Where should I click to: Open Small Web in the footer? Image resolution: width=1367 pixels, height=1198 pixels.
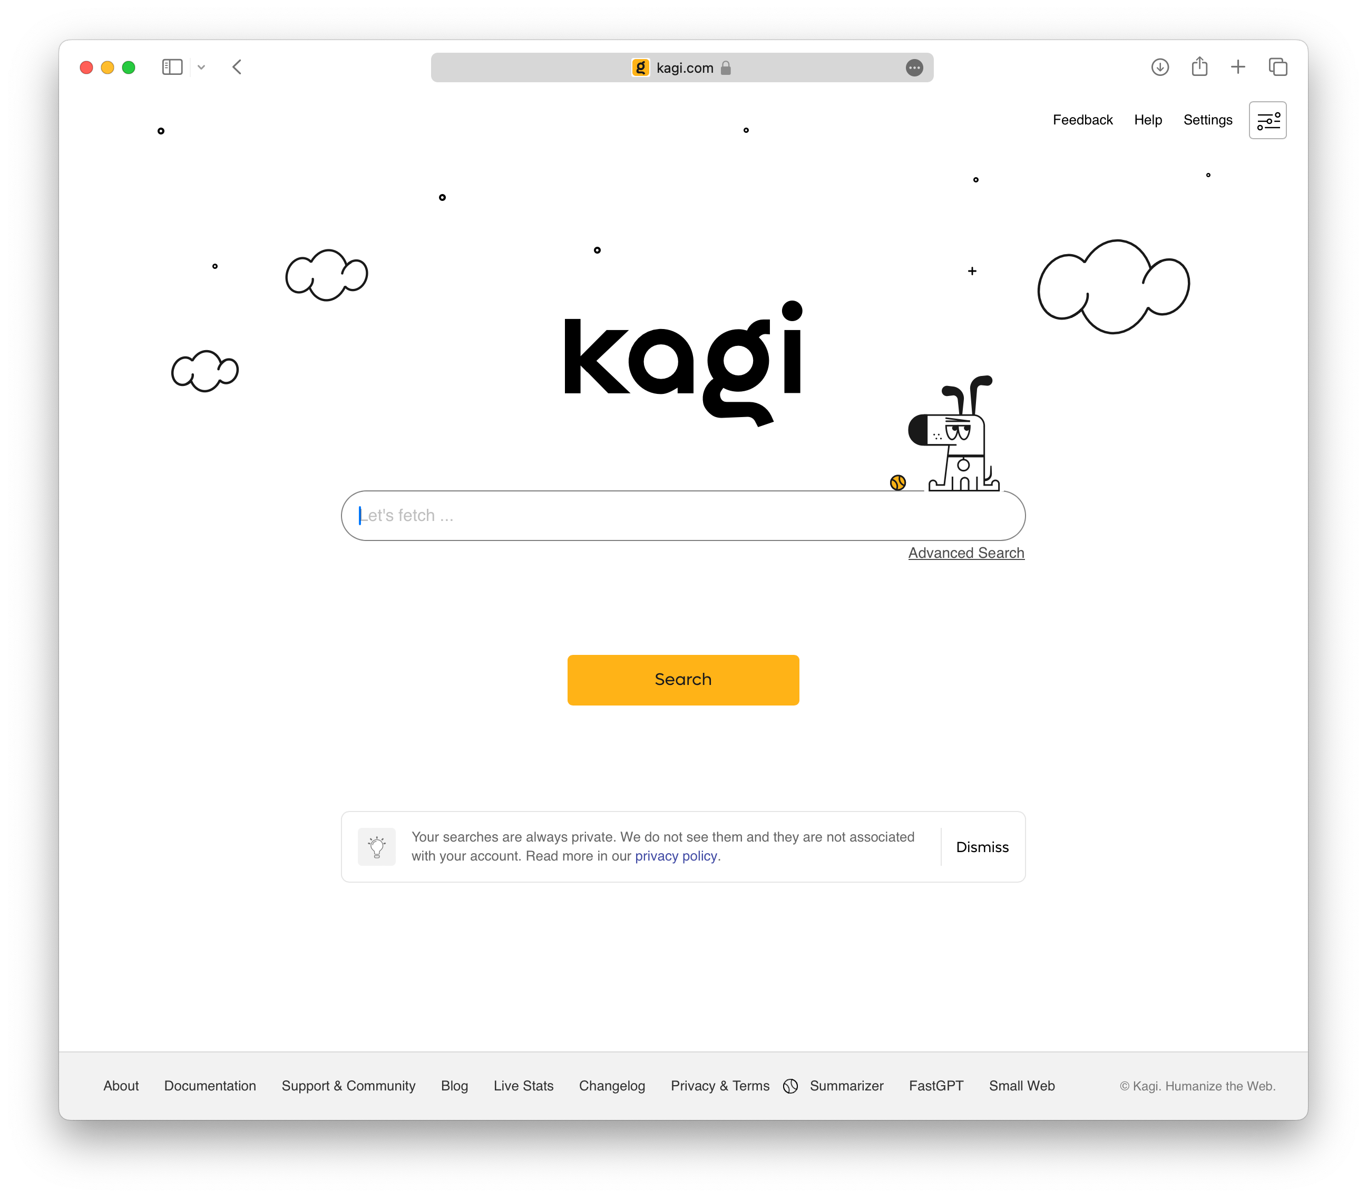point(1022,1086)
